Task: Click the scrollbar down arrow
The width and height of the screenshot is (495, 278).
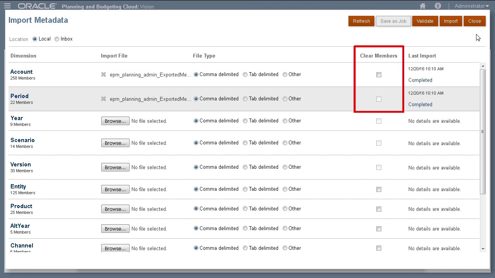Action: [x=483, y=249]
